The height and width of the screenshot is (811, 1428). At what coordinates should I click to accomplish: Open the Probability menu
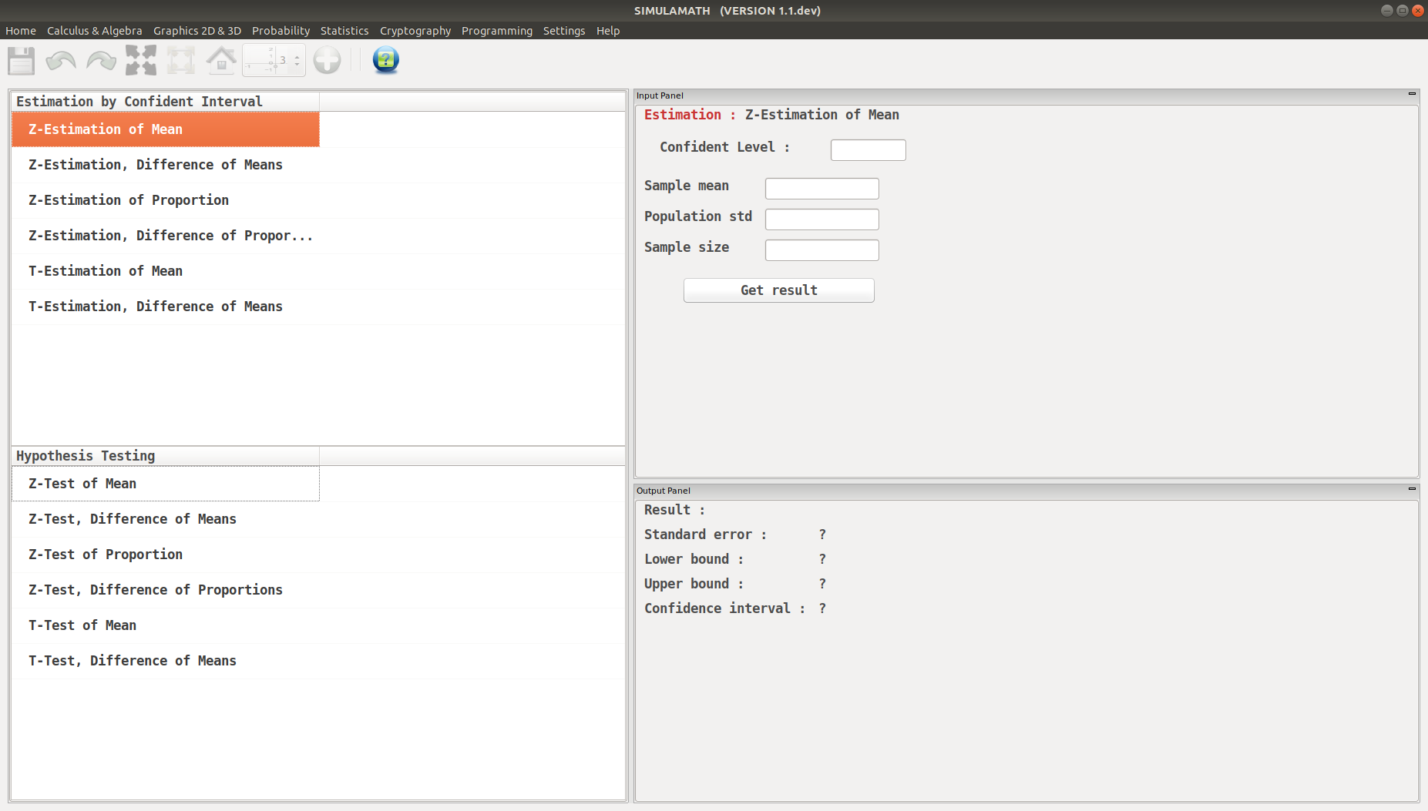281,31
